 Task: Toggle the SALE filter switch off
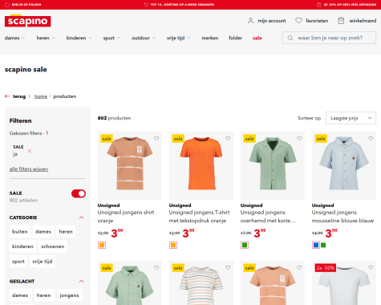pos(79,193)
